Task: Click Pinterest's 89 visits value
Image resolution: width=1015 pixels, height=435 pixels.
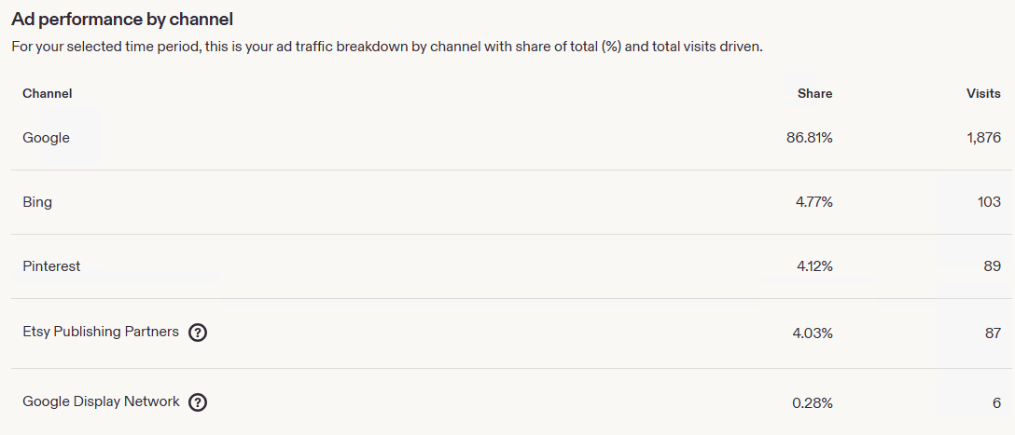Action: click(993, 266)
